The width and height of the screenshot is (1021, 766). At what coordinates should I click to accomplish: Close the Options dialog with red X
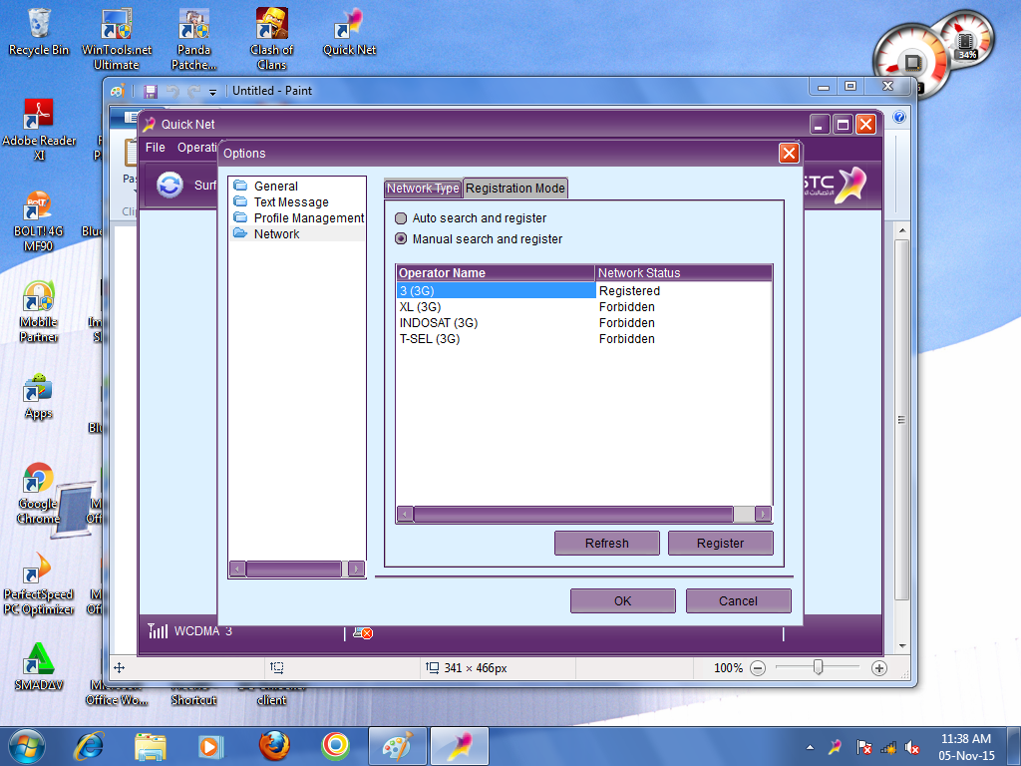coord(790,153)
